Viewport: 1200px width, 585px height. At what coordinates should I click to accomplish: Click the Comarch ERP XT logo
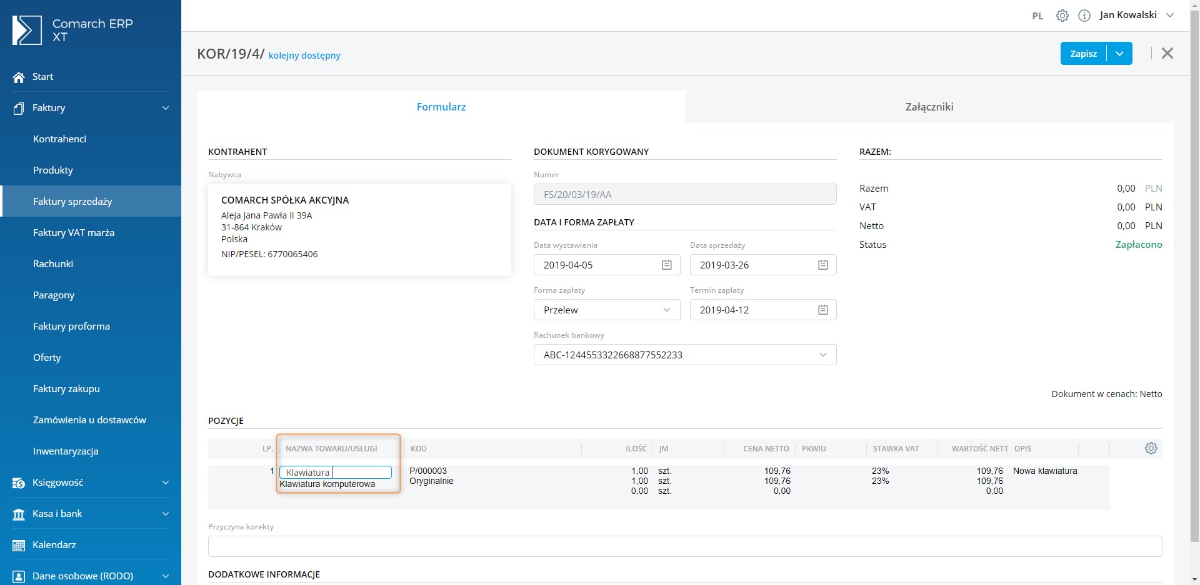pos(27,30)
